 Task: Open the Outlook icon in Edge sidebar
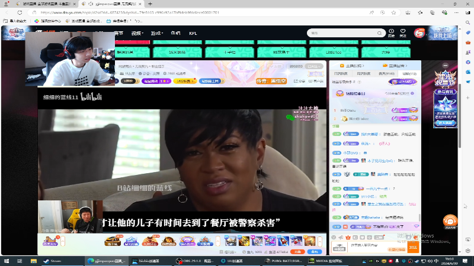[468, 72]
